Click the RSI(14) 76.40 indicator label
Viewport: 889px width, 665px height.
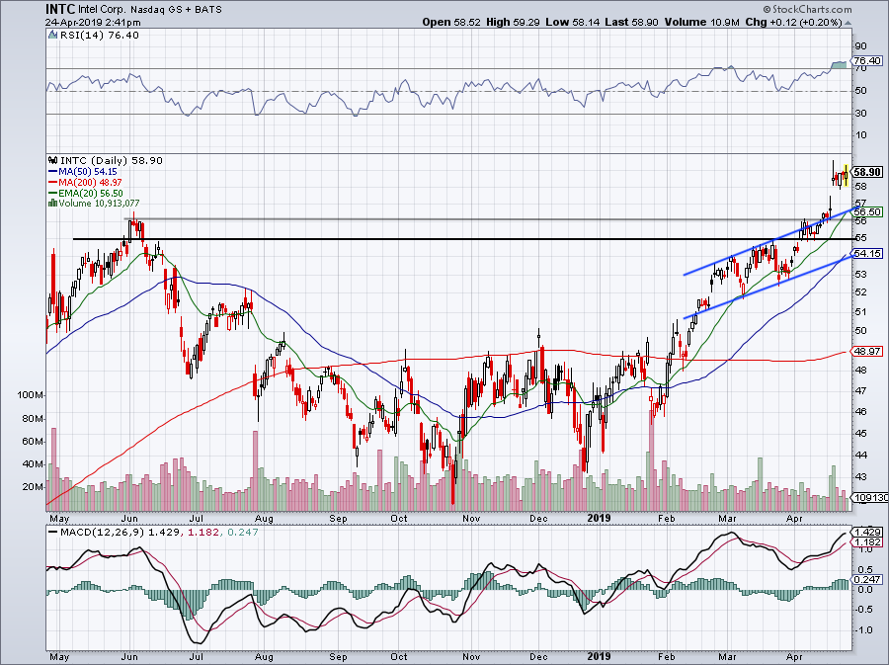(x=100, y=36)
